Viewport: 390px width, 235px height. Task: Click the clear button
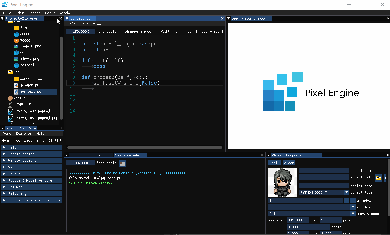[x=289, y=163]
